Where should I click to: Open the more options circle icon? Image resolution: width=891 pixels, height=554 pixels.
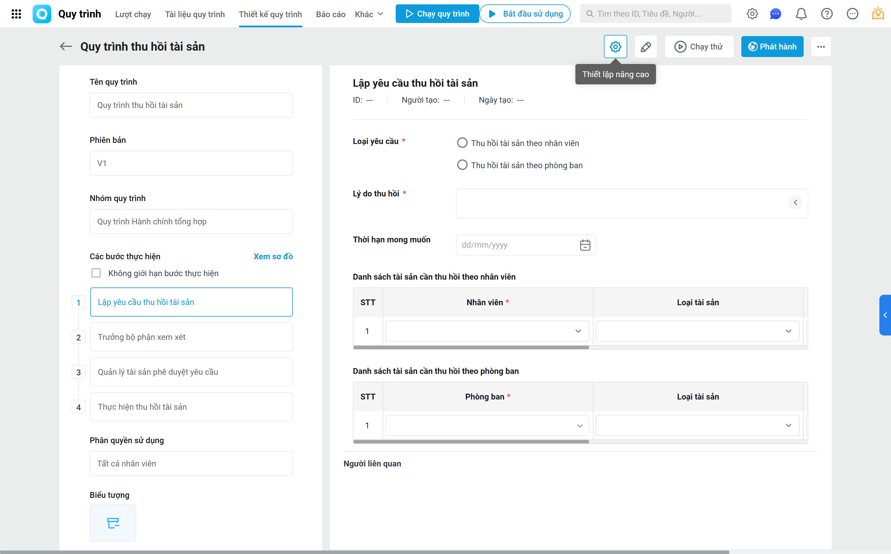853,14
